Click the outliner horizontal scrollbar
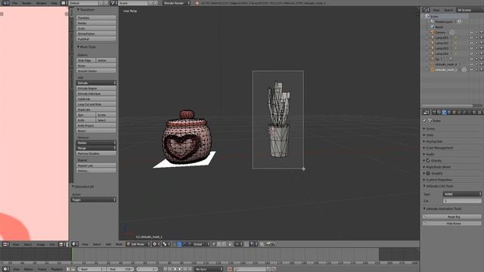Viewport: 484px width, 272px height. click(447, 106)
